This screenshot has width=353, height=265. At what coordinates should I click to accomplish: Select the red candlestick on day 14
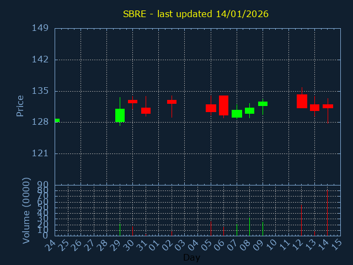point(328,106)
